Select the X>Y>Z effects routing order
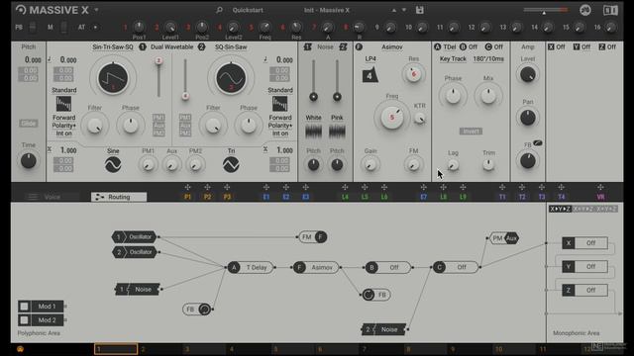Viewport: 634px width, 356px height. (560, 209)
